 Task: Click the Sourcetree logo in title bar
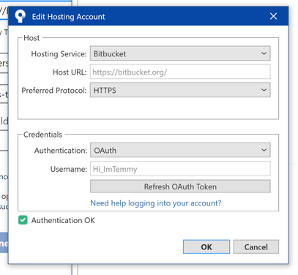(20, 16)
